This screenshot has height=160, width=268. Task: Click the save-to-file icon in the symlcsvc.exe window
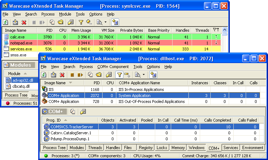click(15, 22)
